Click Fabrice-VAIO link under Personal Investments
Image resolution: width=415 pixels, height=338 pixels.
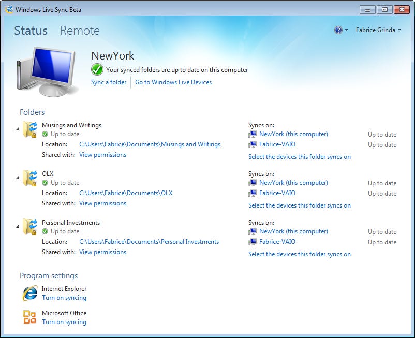click(277, 242)
